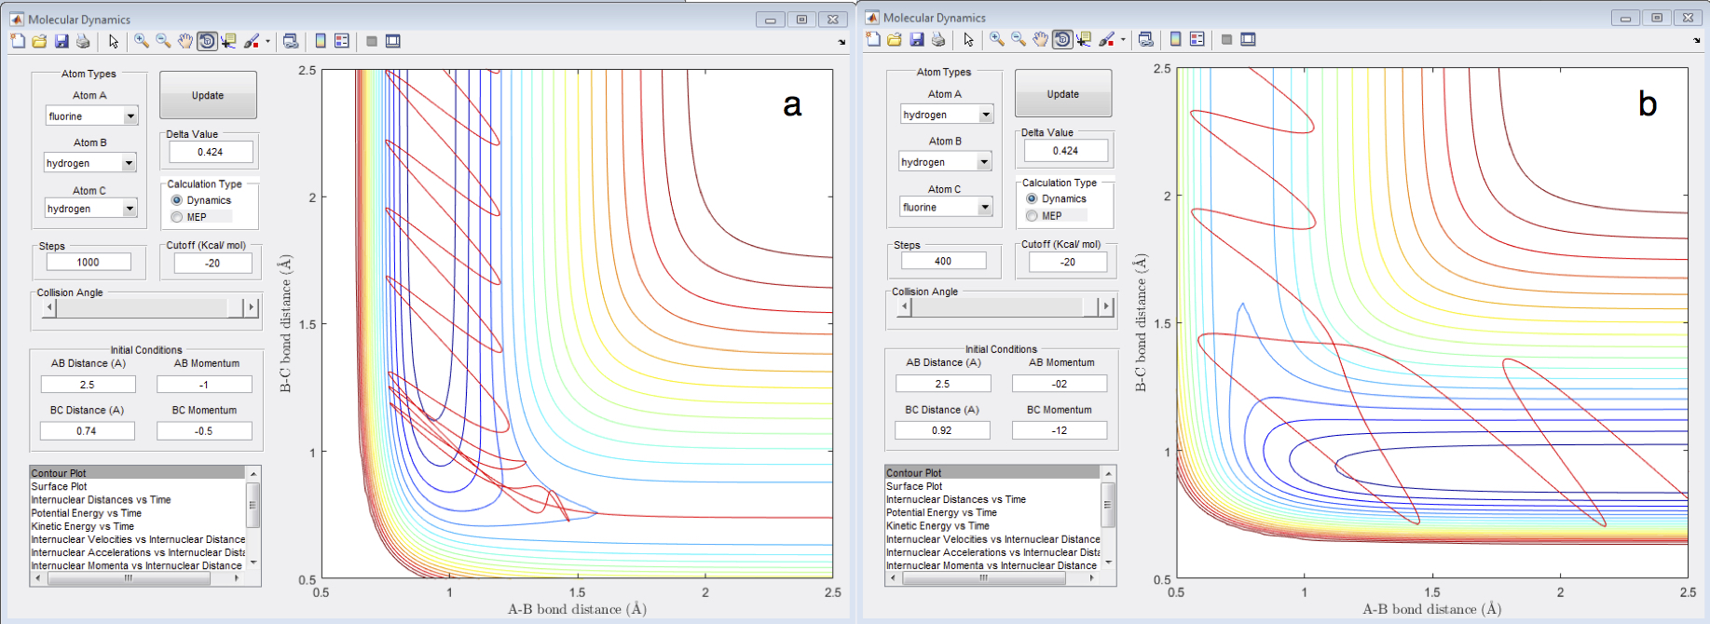
Task: Insert Colorbar using right window toolbar
Action: (1176, 39)
